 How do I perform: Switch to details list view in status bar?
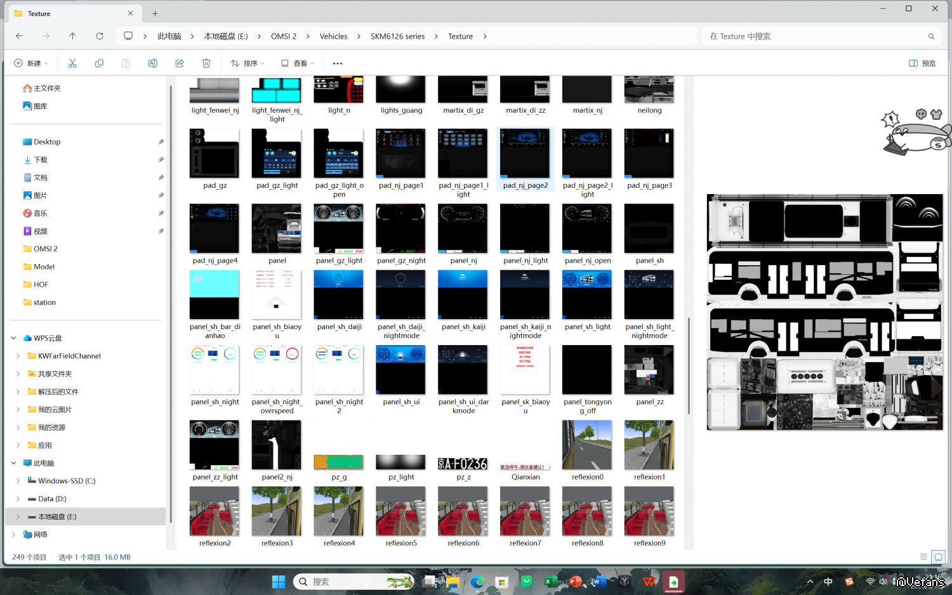coord(923,557)
